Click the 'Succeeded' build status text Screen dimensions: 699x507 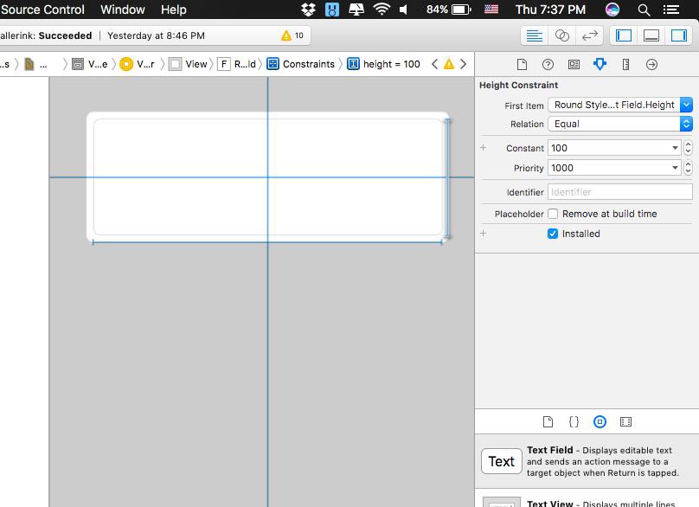(x=65, y=35)
